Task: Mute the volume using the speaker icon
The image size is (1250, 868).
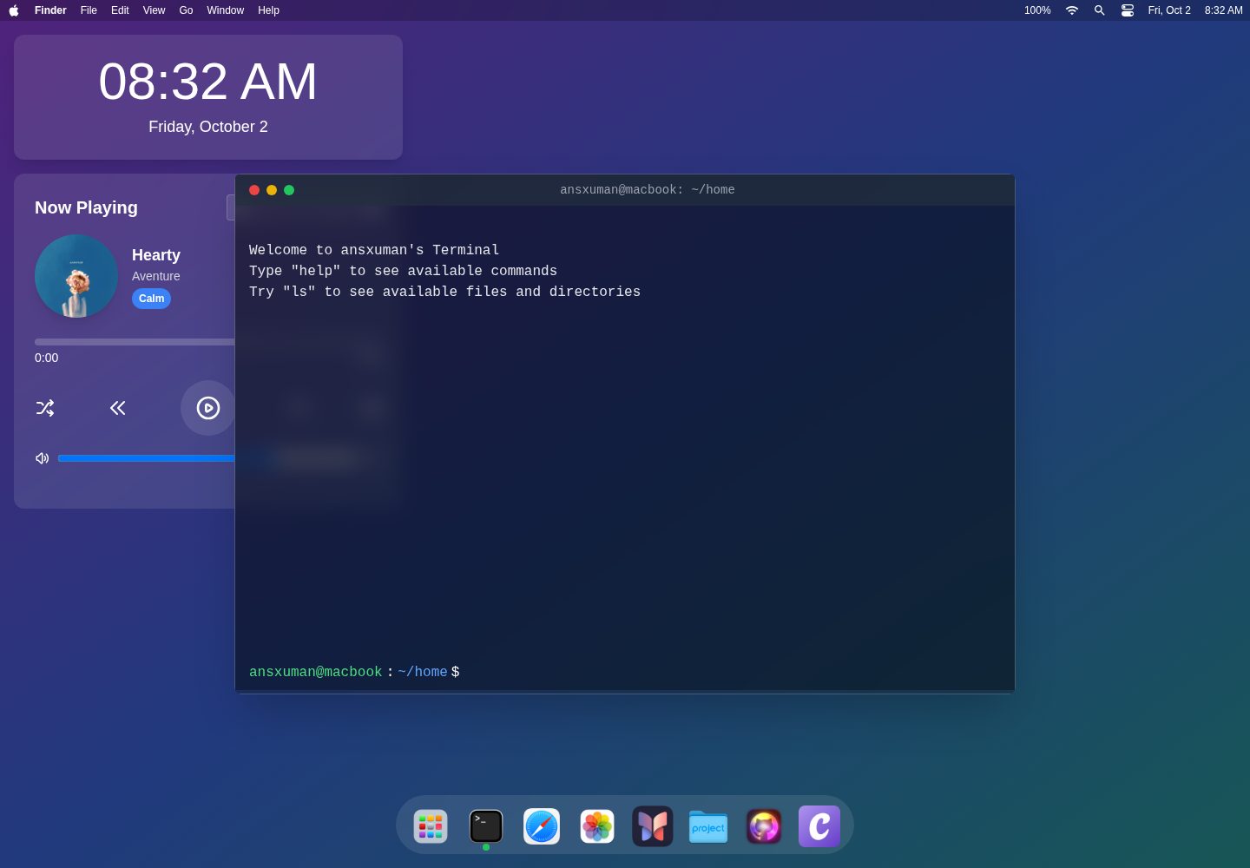Action: [x=42, y=458]
